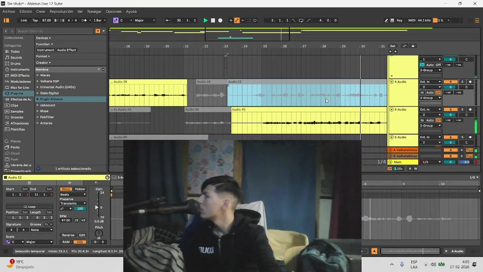Click the Capture MIDI icon

[249, 20]
